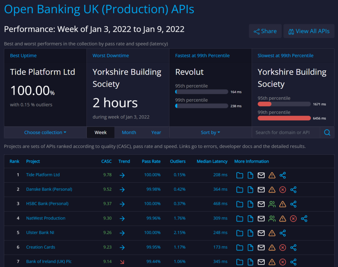Open developer docs for Danske Bank (Personal)

[250, 190]
